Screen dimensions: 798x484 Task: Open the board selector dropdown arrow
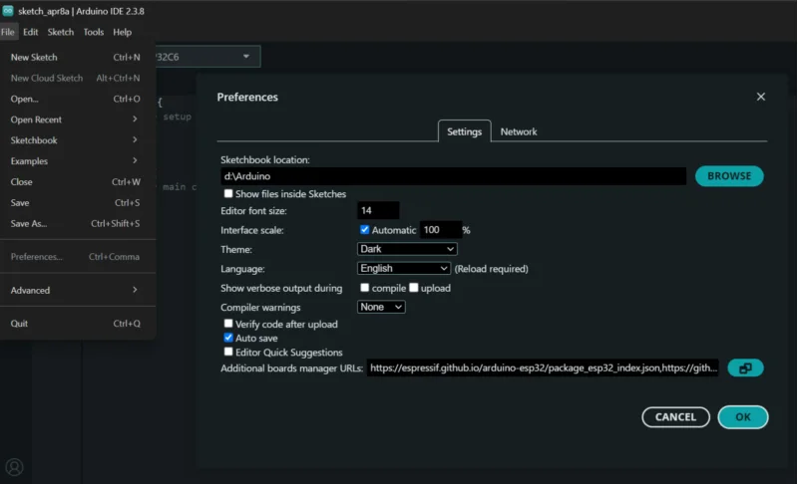(246, 57)
